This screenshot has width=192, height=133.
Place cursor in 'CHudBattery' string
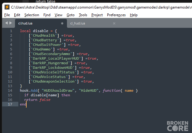click(45, 40)
